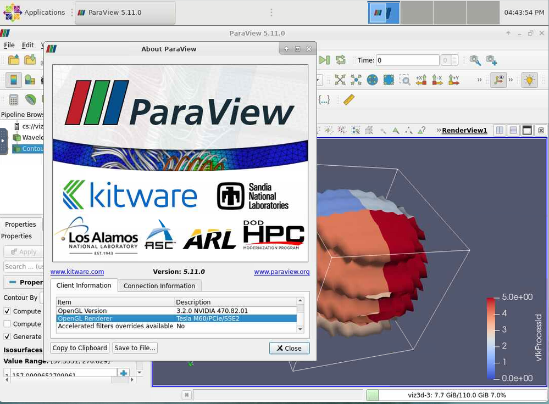The height and width of the screenshot is (404, 549).
Task: Switch to Client Information tab
Action: point(84,285)
